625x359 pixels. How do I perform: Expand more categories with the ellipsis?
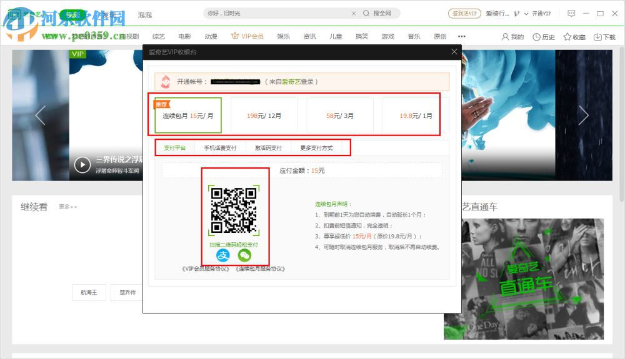462,36
